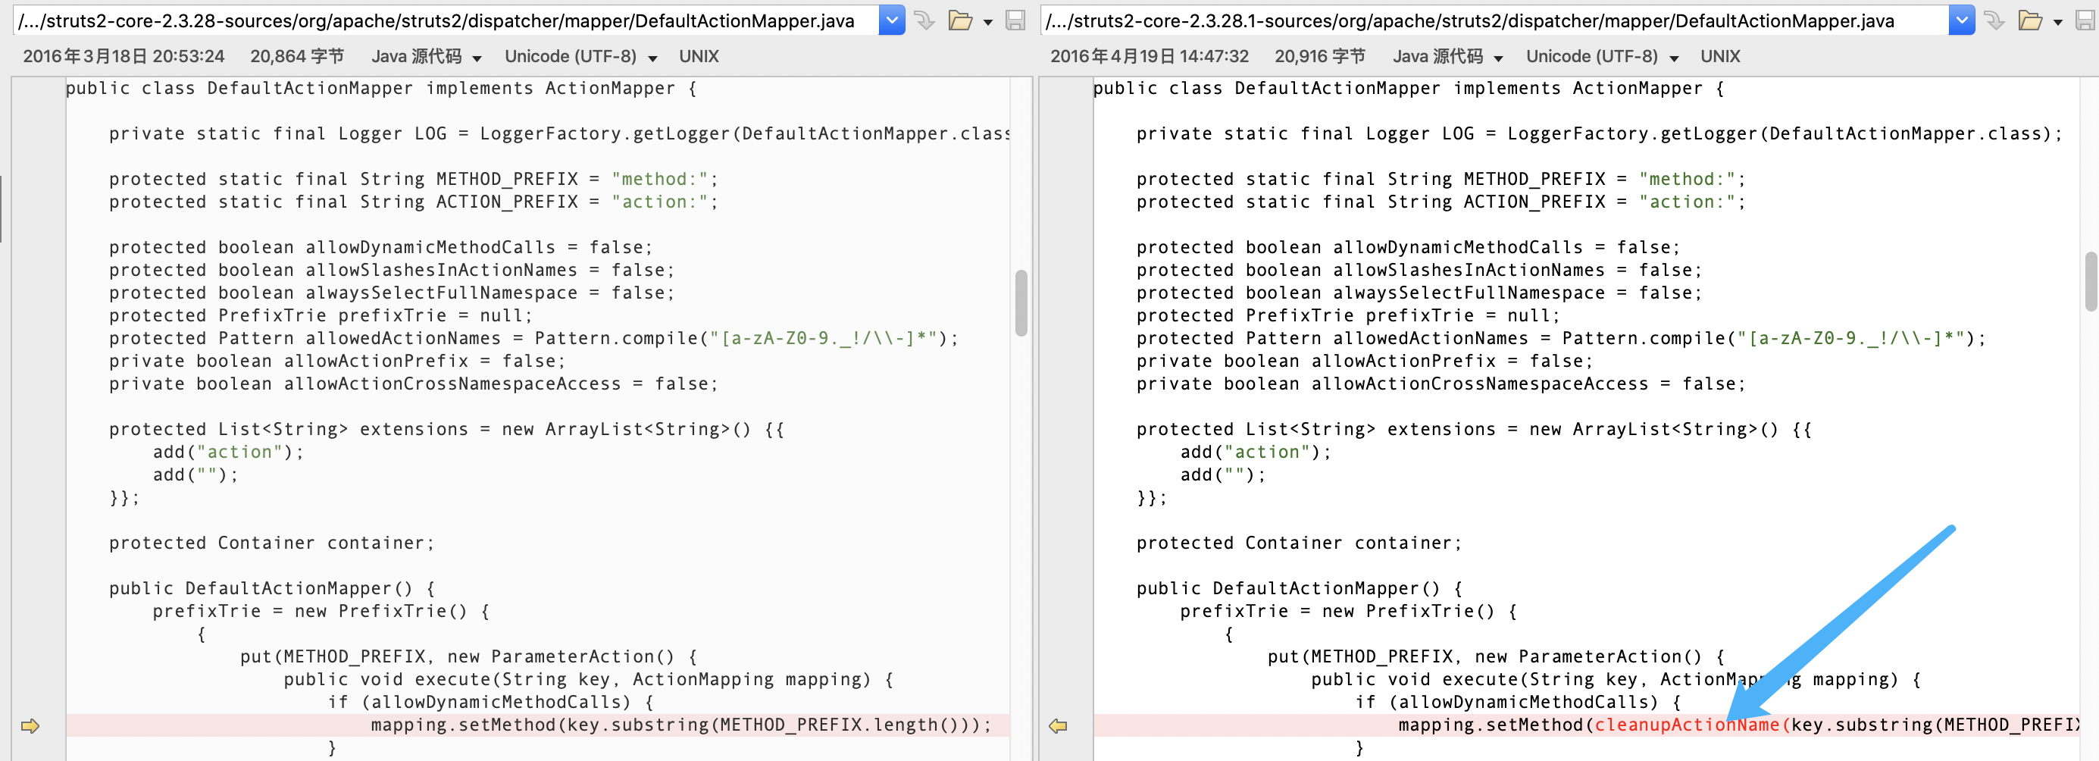This screenshot has height=761, width=2099.
Task: Click the List<String> extensions line in right pane
Action: tap(1474, 431)
